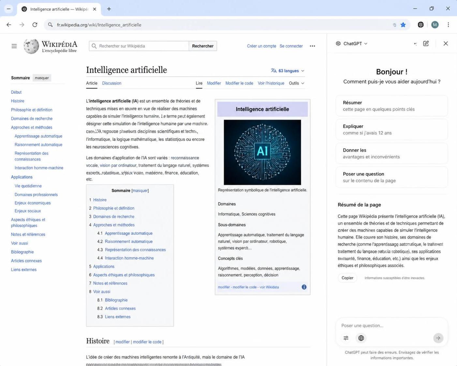Click the Créer un compte link

(x=261, y=46)
